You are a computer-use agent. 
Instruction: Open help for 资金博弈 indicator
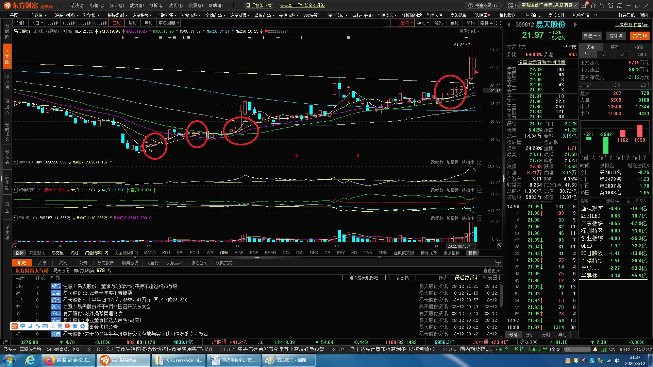pyautogui.click(x=15, y=190)
